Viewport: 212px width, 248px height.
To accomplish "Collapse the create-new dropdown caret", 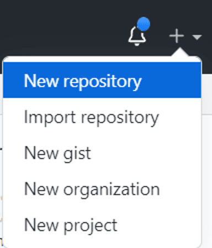I will point(197,37).
